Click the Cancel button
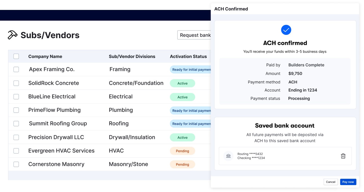This screenshot has height=192, width=364. 331,182
